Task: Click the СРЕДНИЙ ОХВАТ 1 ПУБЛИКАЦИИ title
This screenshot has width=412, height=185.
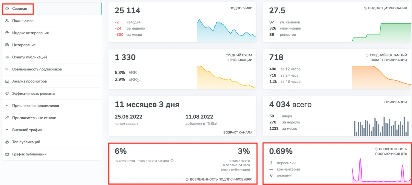Action: click(239, 57)
